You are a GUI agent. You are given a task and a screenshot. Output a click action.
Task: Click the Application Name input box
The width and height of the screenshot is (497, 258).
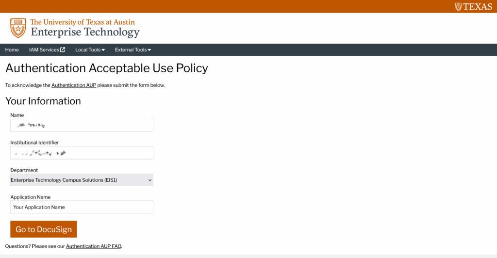[82, 207]
